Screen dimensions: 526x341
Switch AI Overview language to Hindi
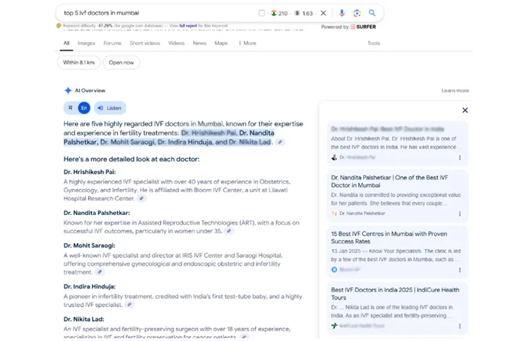pyautogui.click(x=70, y=108)
